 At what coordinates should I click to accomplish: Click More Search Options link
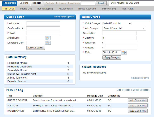64,17
